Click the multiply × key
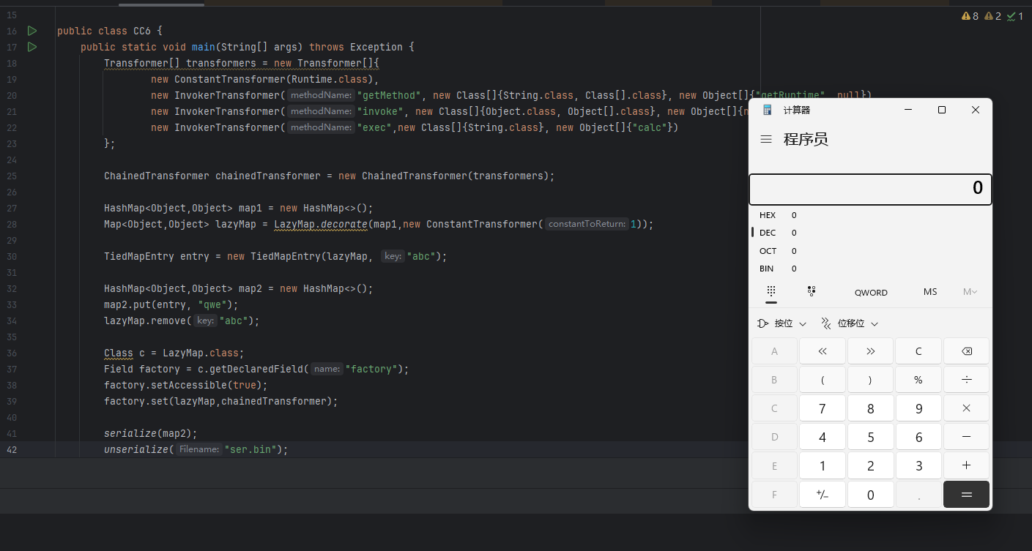The width and height of the screenshot is (1032, 551). [966, 408]
